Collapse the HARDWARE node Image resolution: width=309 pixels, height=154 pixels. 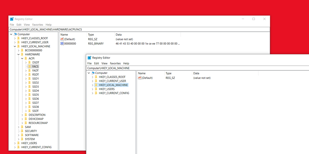19,54
